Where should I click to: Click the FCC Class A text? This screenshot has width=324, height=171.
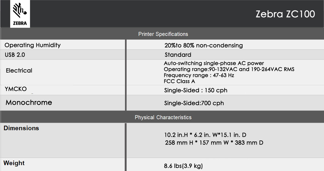click(179, 81)
